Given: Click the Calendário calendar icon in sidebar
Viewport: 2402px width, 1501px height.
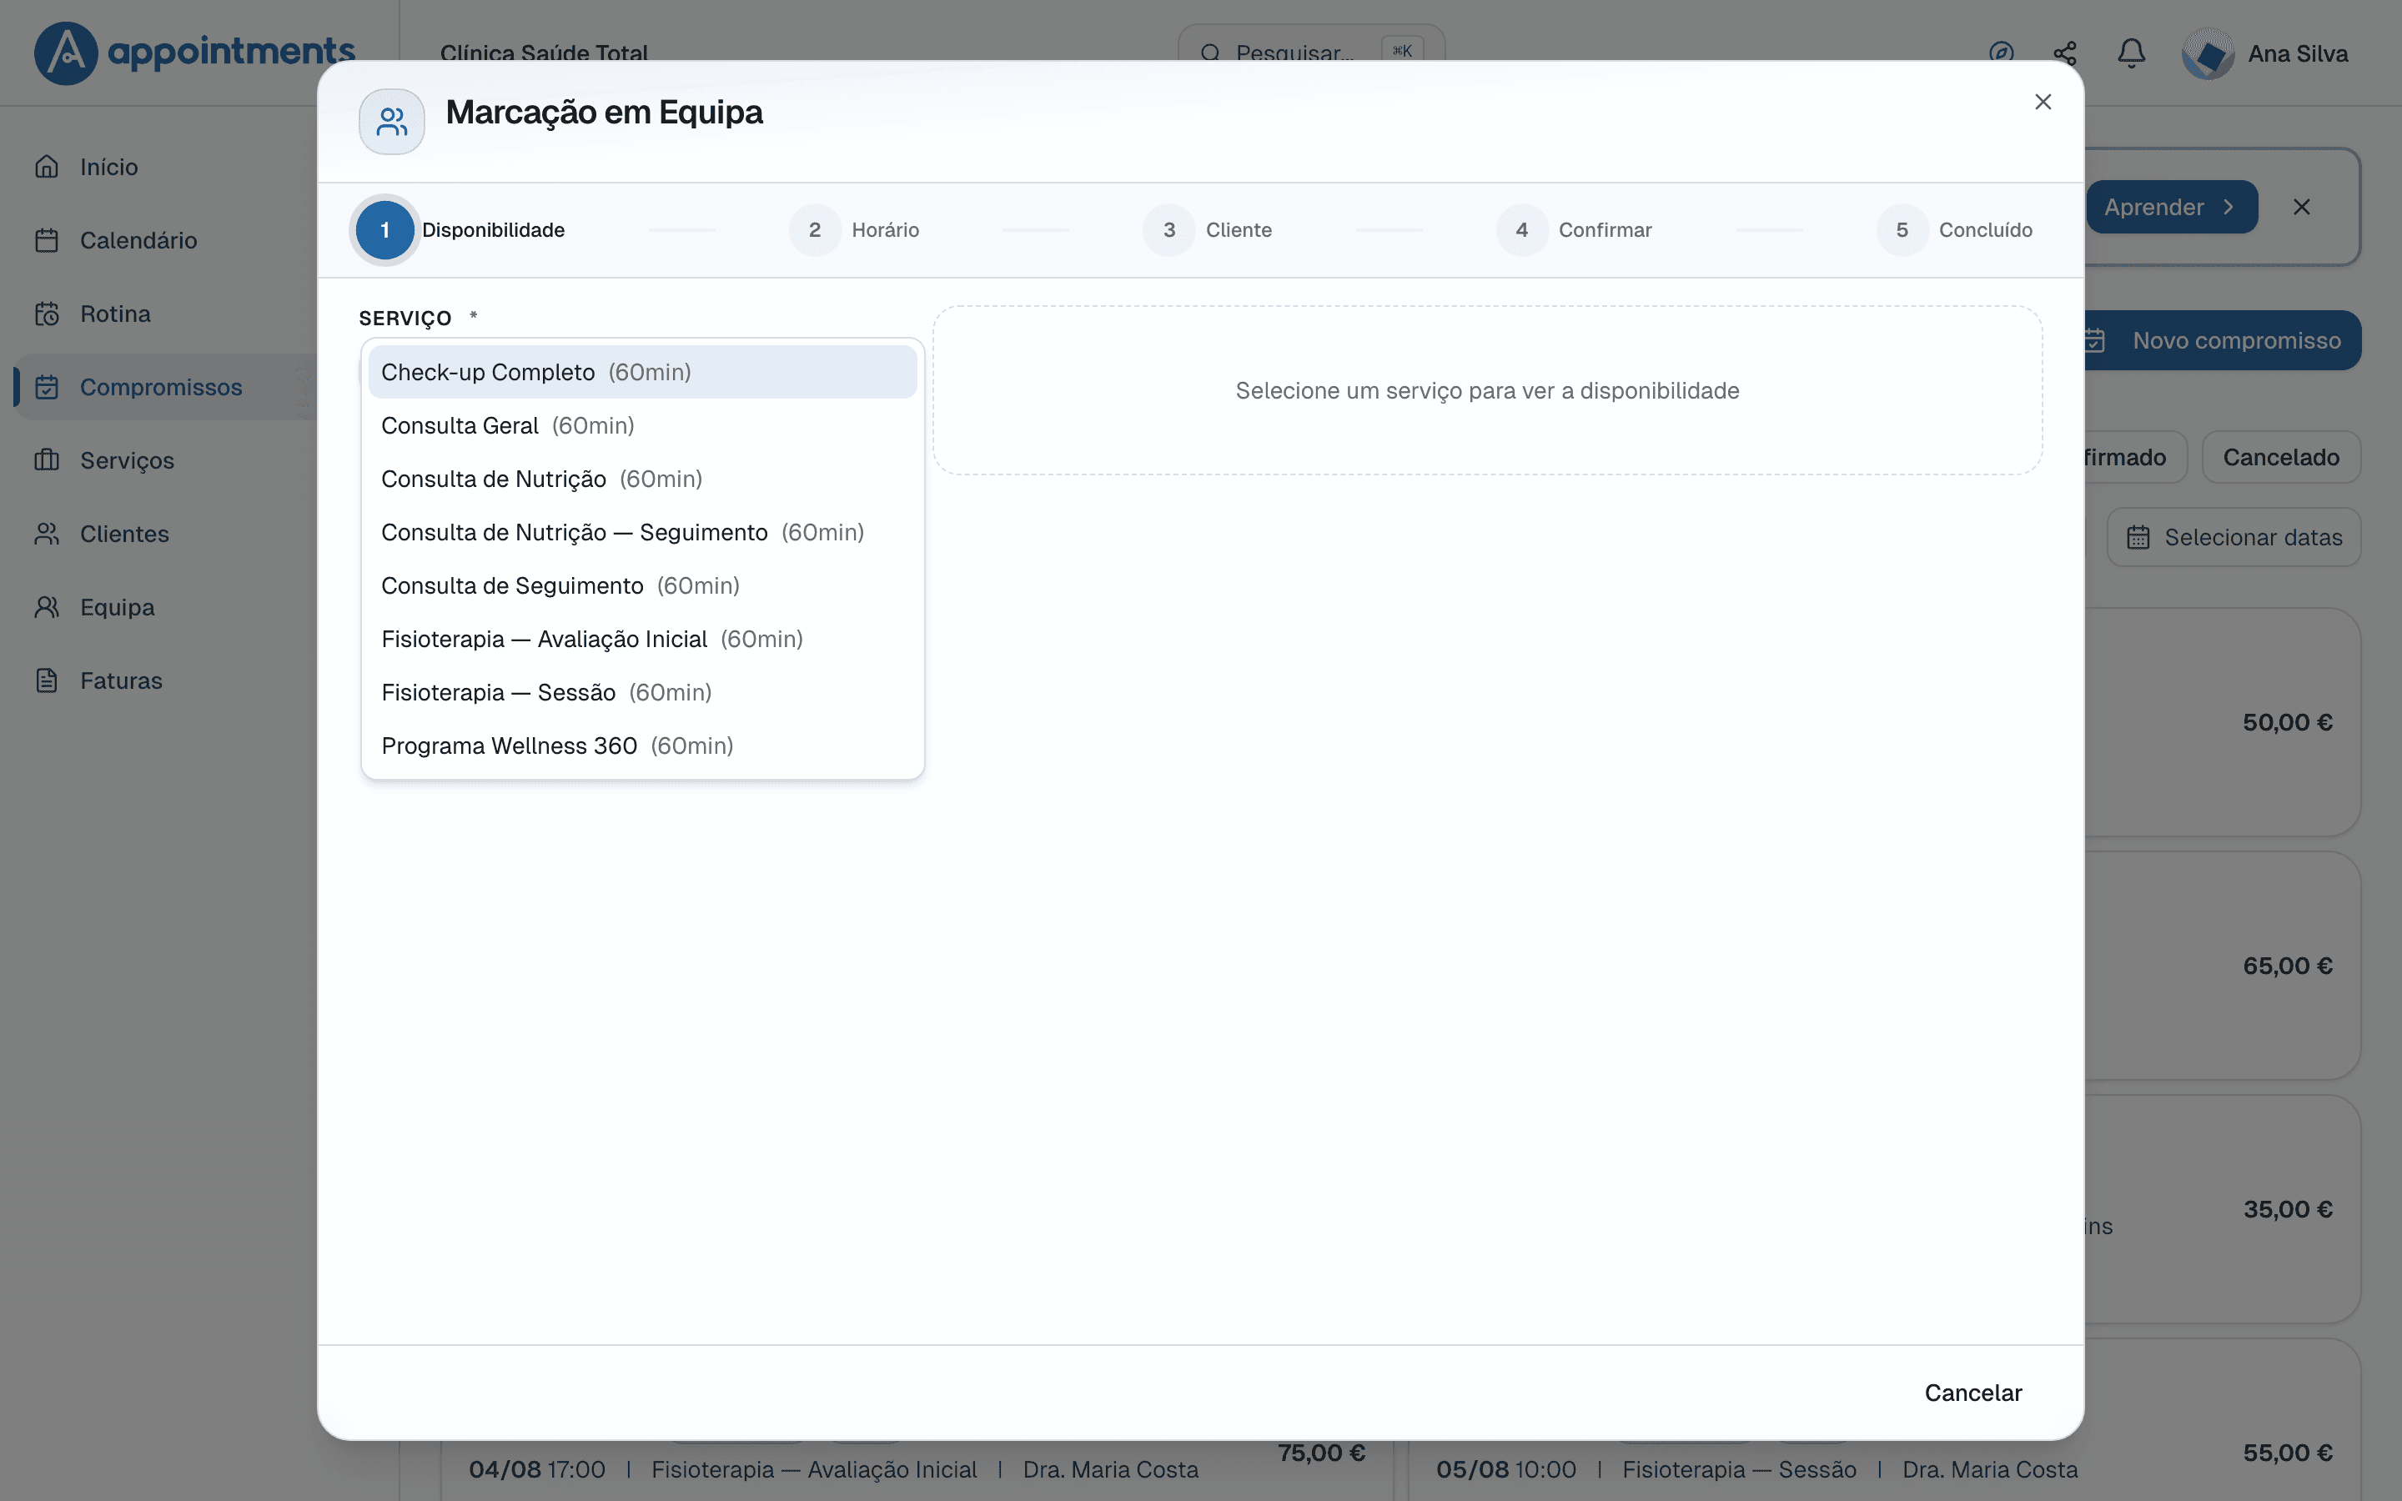Looking at the screenshot, I should [47, 240].
